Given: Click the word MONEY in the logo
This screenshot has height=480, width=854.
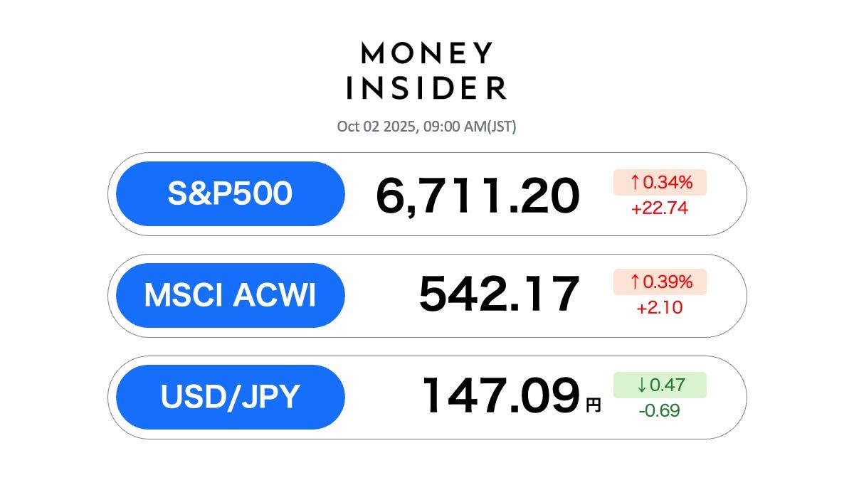Looking at the screenshot, I should pos(426,53).
